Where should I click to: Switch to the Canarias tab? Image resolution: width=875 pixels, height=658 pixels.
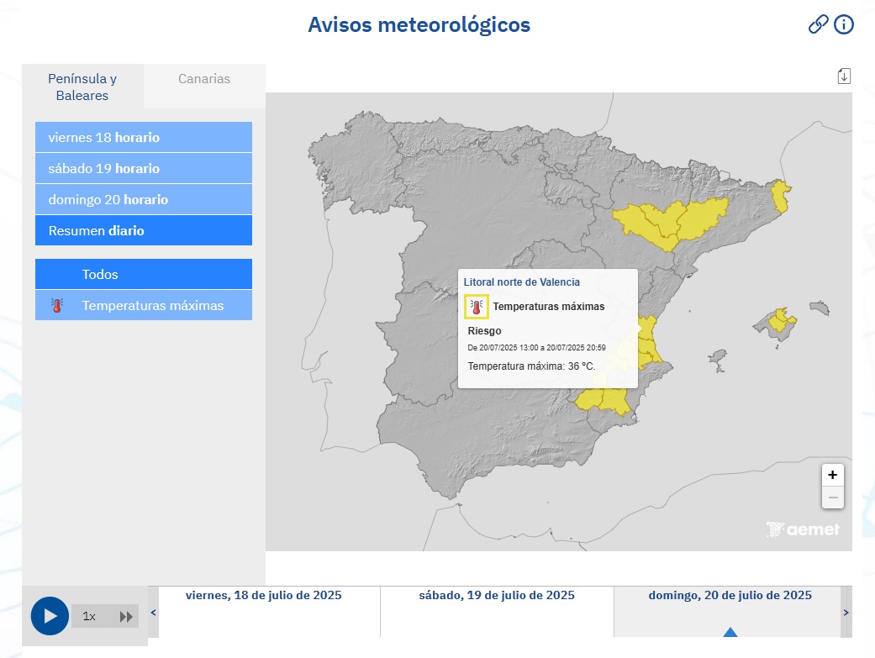coord(204,79)
